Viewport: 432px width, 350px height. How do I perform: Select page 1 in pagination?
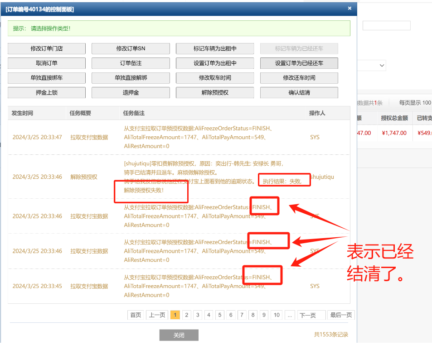click(175, 315)
